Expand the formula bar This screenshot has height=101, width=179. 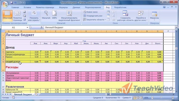point(176,27)
